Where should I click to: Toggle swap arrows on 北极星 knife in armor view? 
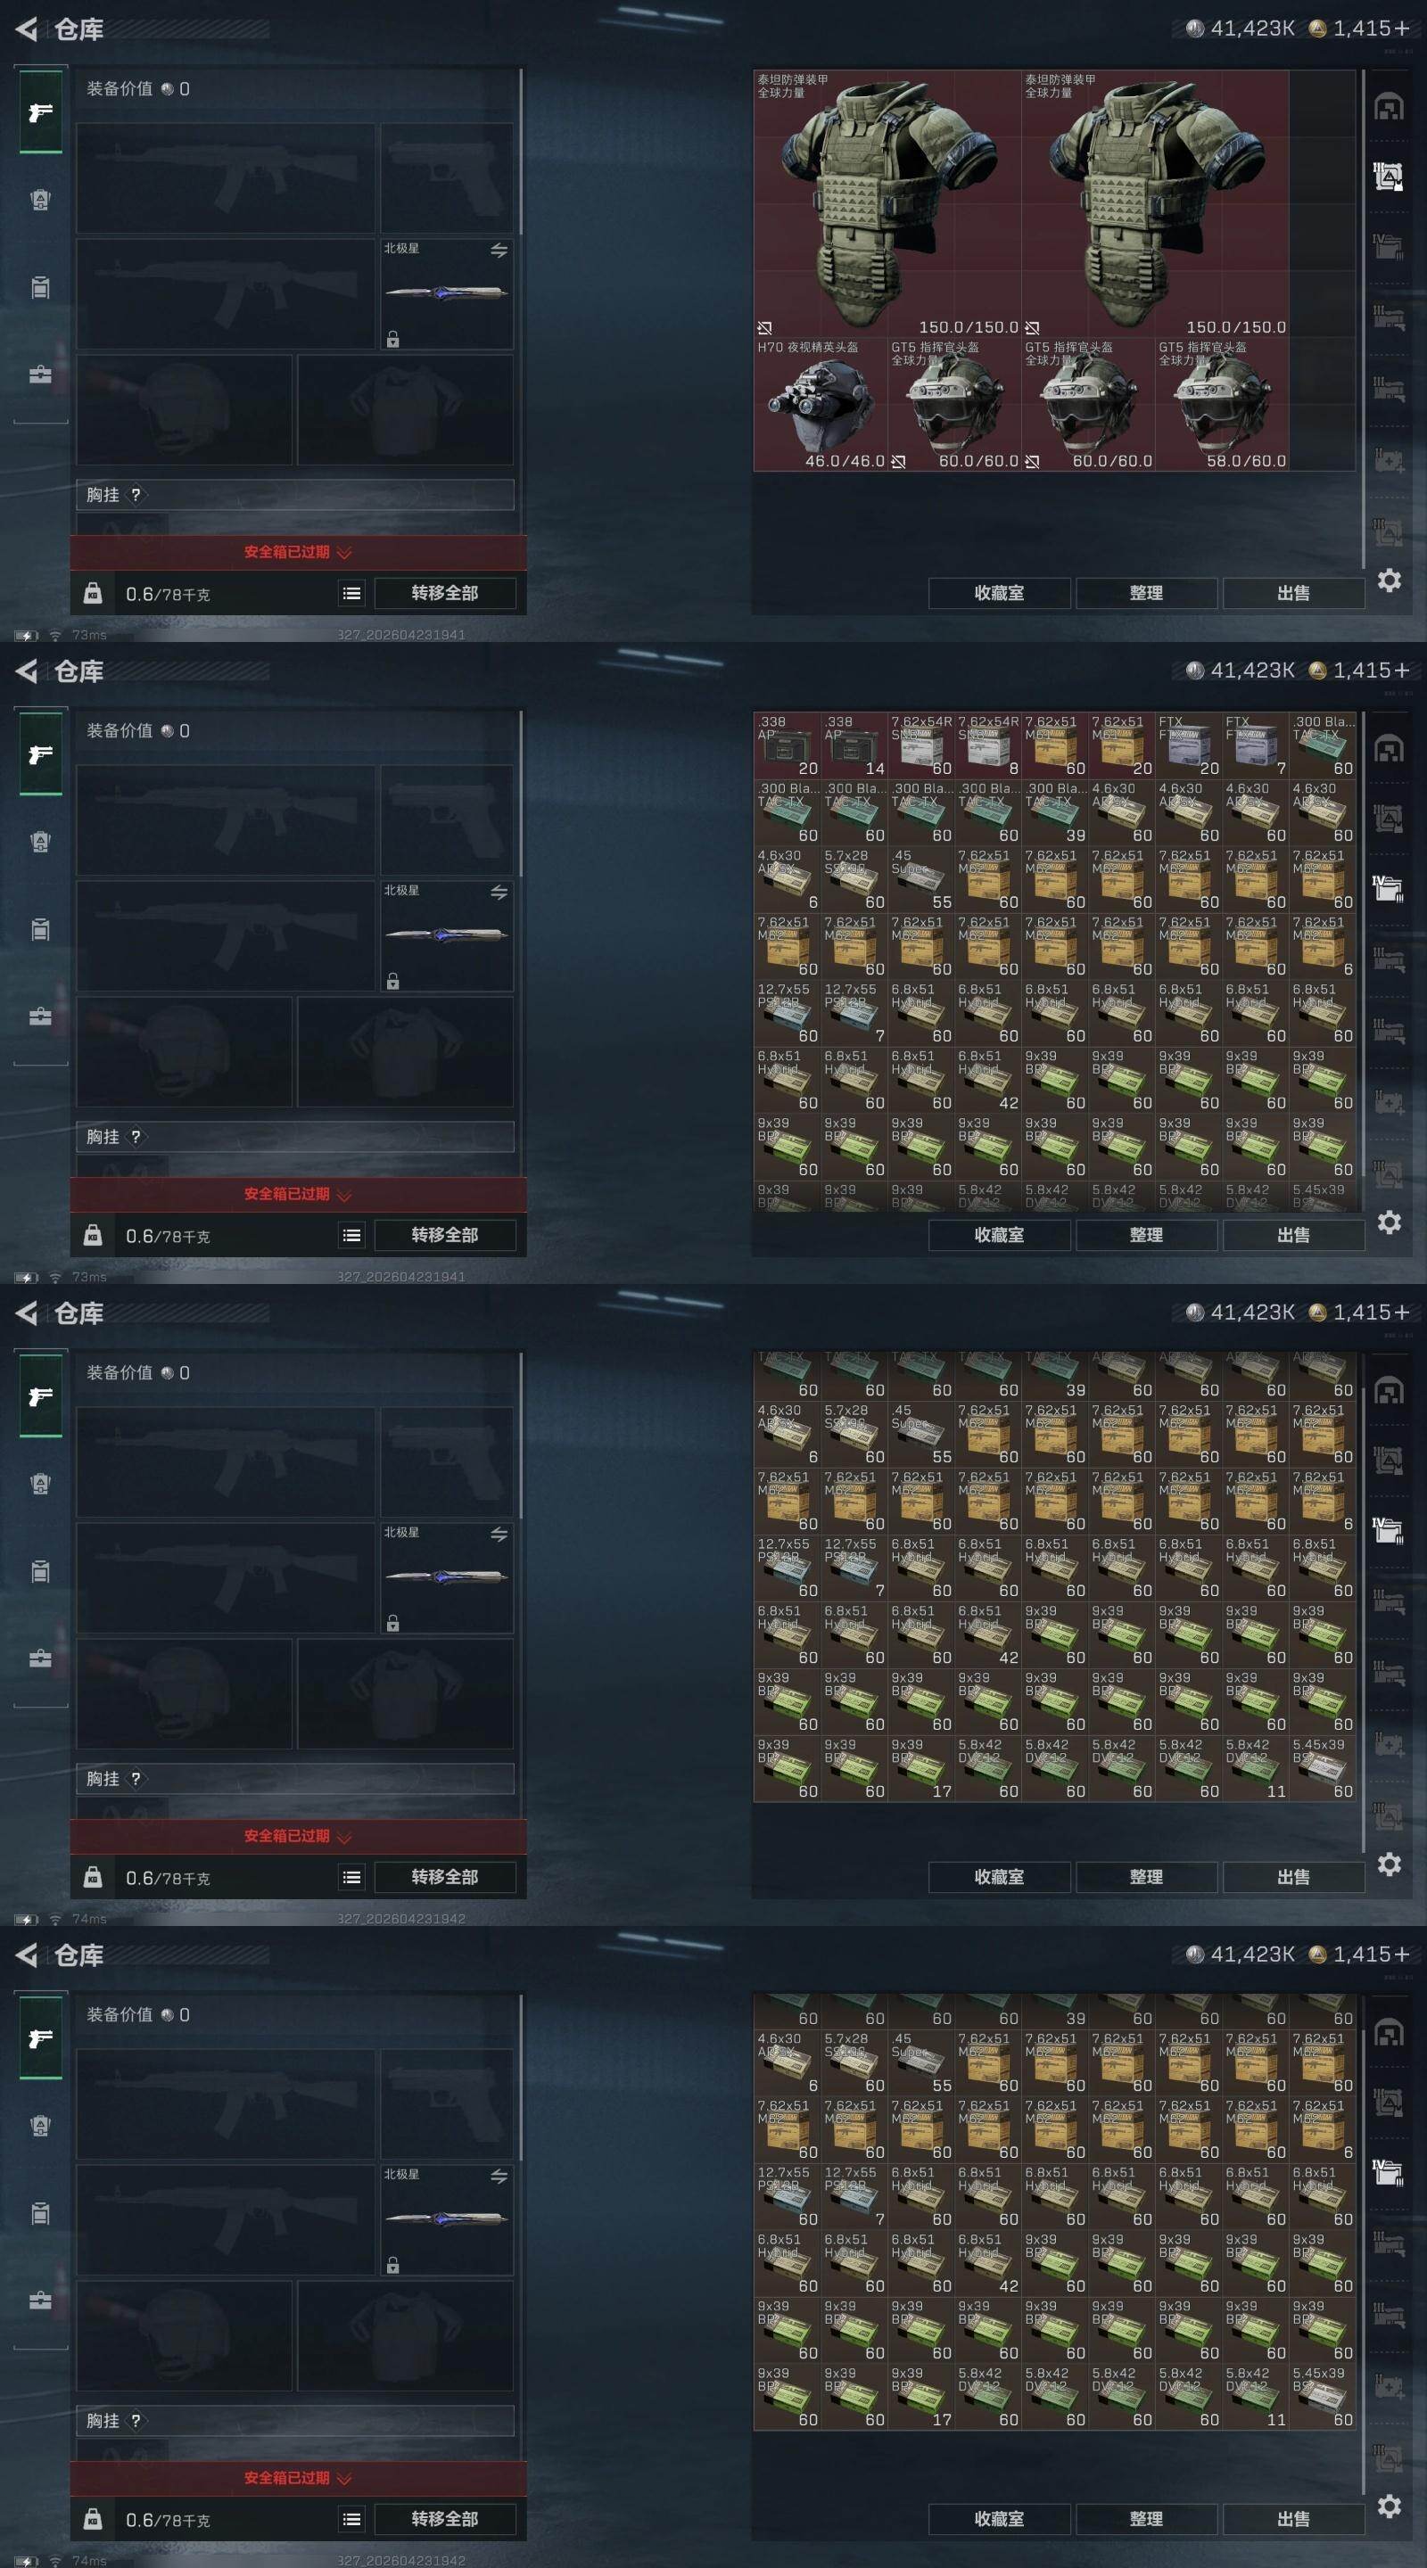tap(499, 251)
